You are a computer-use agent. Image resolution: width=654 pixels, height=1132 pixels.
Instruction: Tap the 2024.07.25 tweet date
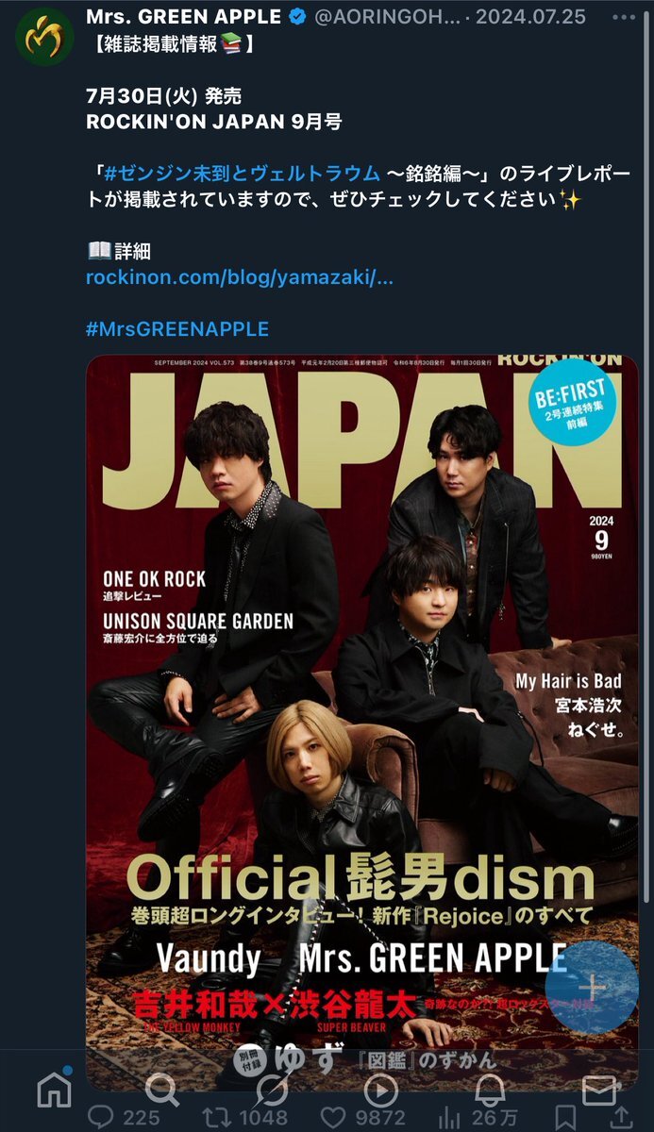point(531,17)
